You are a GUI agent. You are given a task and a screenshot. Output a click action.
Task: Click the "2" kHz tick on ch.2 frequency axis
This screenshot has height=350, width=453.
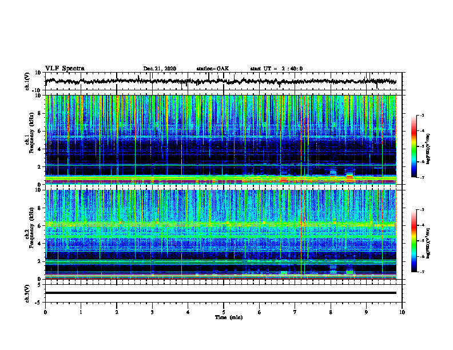pos(40,261)
